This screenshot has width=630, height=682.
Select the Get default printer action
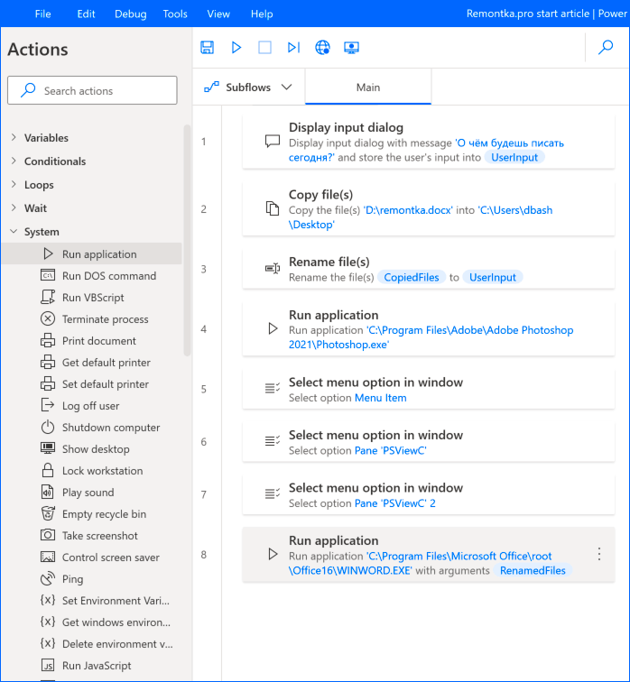(92, 363)
